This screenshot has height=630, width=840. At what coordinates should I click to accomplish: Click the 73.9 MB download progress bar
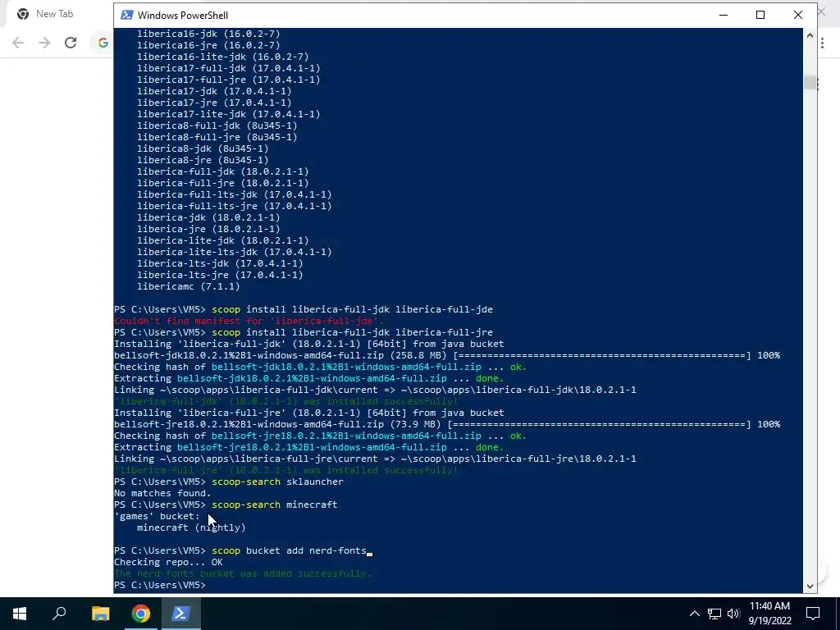point(599,424)
